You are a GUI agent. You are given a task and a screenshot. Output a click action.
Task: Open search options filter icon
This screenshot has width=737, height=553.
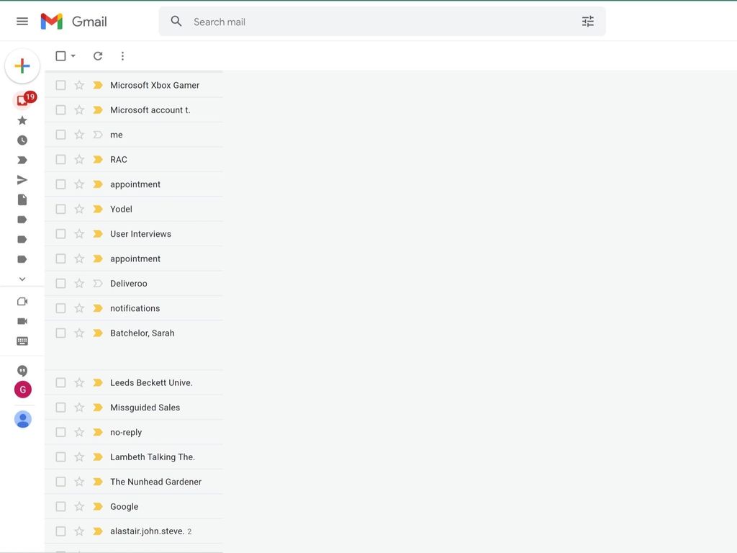pos(587,22)
